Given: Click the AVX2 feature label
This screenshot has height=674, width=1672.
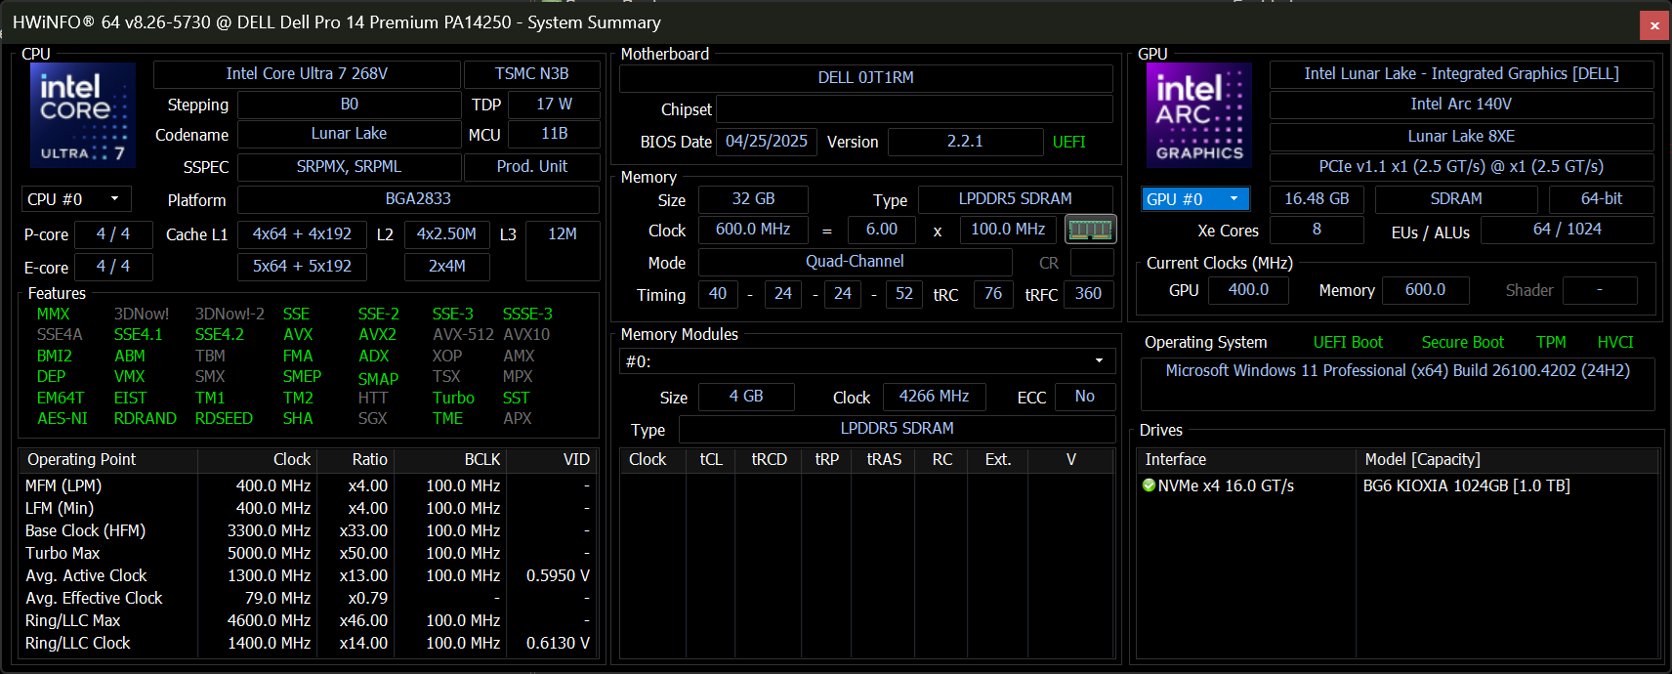Looking at the screenshot, I should coord(377,335).
